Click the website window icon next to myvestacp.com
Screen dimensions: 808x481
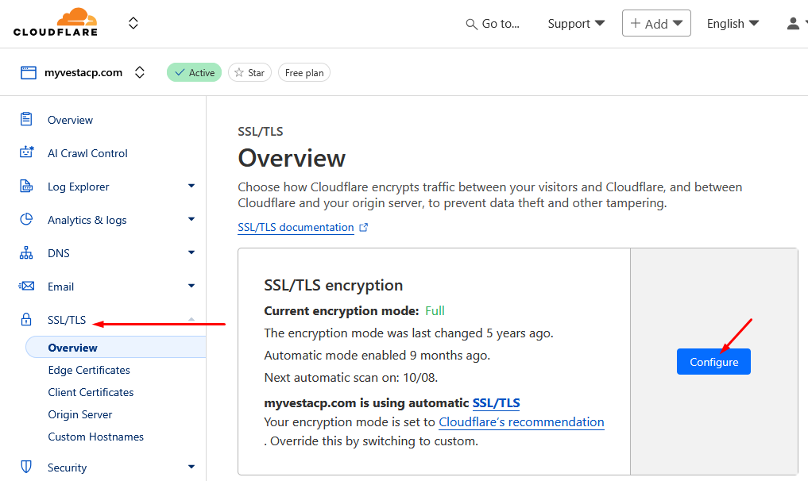[29, 72]
